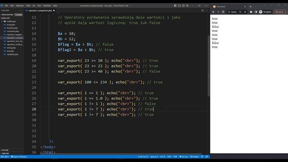The width and height of the screenshot is (288, 162).
Task: Select operators_comparison.php editor tab
Action: click(x=40, y=10)
